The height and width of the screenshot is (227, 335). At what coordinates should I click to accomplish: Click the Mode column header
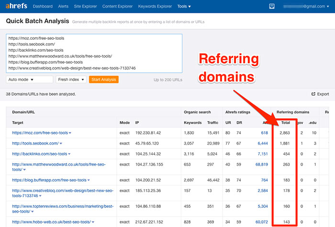(124, 123)
